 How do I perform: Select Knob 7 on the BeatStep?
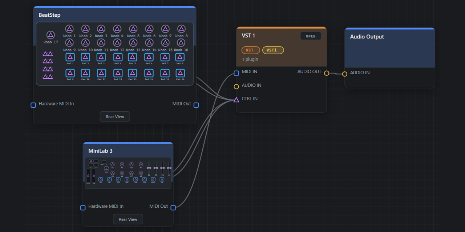(x=165, y=29)
